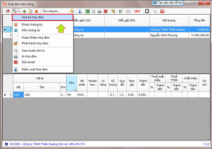Screen dimensions: 212x149
Task: Click the add table row icon
Action: point(155,11)
